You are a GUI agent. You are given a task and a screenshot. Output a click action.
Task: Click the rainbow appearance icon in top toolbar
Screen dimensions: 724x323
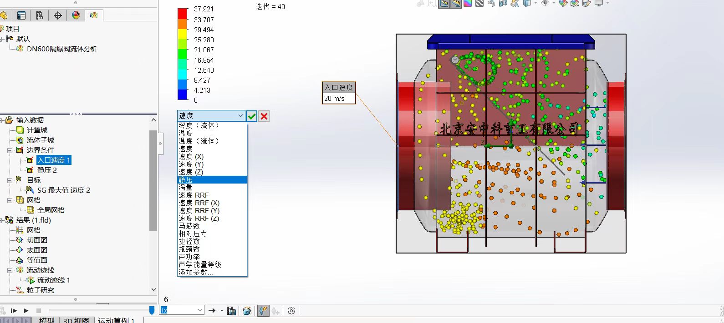click(x=468, y=4)
